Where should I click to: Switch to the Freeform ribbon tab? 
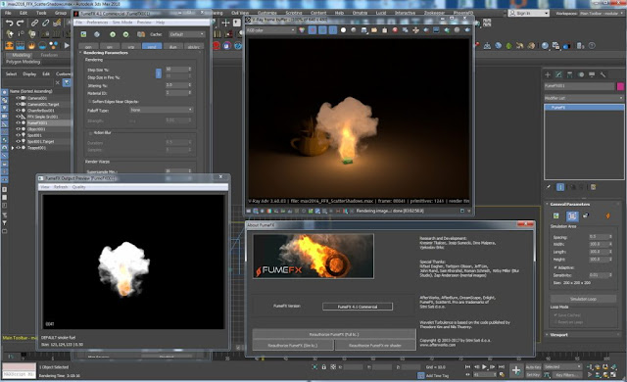[x=49, y=55]
